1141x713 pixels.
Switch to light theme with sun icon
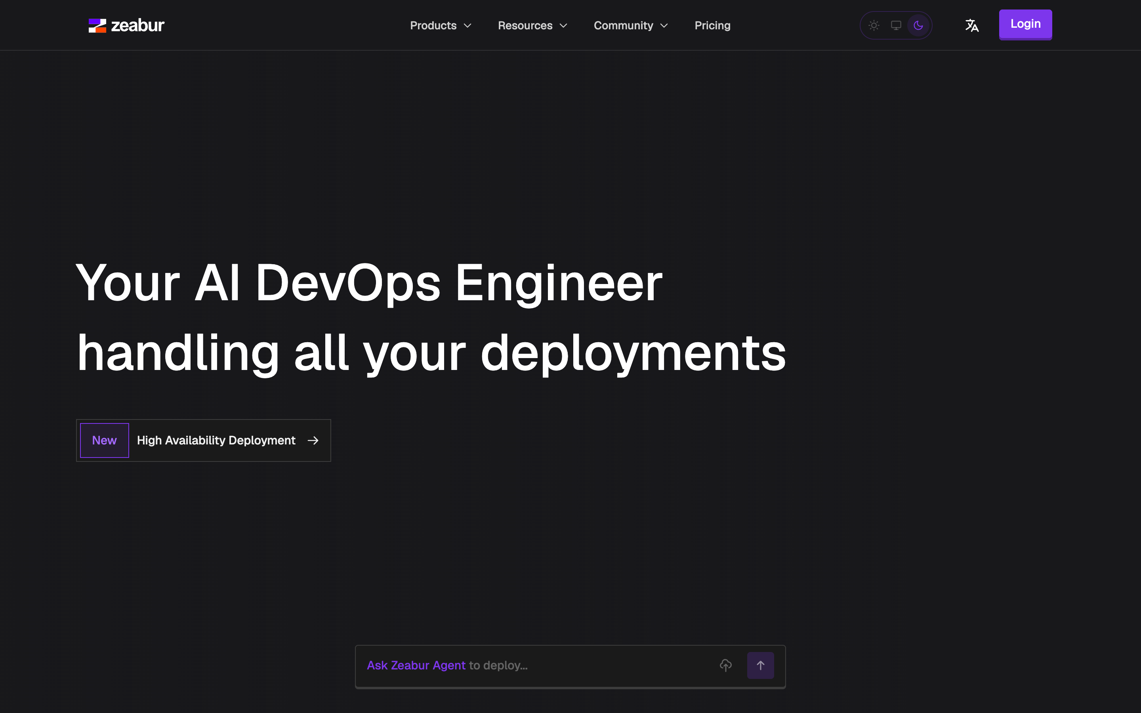pos(874,25)
